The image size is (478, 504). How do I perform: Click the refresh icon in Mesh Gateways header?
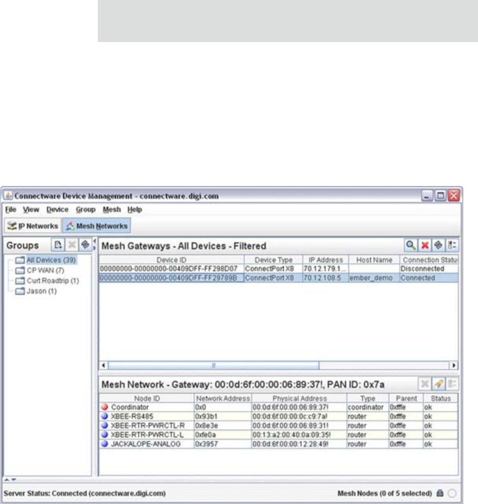point(438,245)
